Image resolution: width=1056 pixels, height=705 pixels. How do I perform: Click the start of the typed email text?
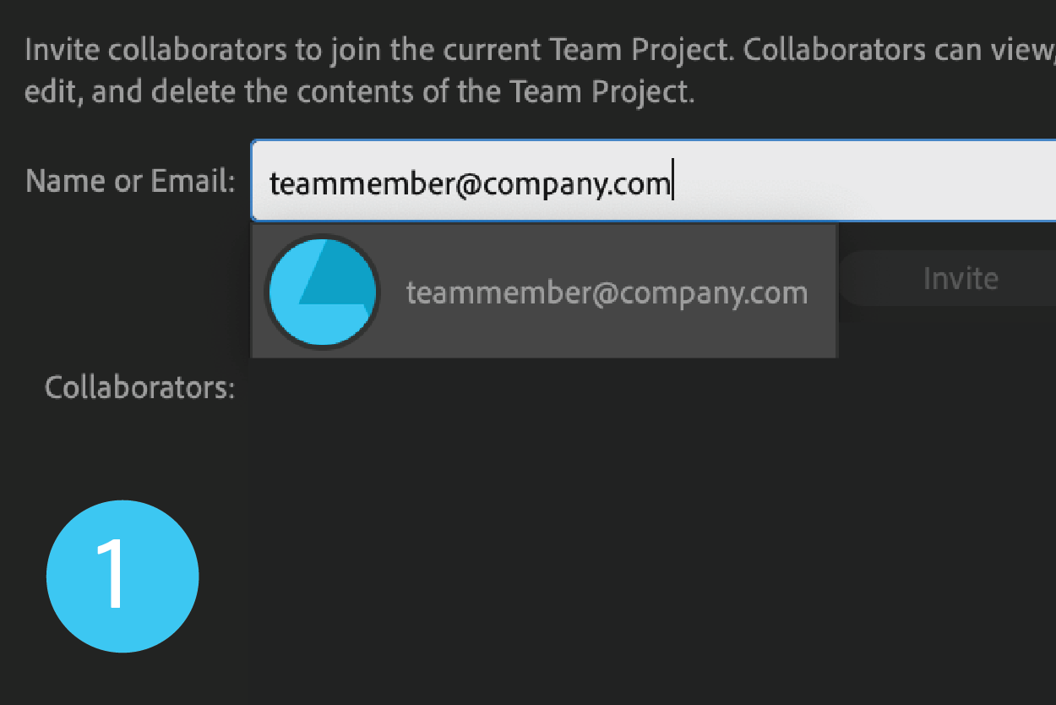click(272, 183)
